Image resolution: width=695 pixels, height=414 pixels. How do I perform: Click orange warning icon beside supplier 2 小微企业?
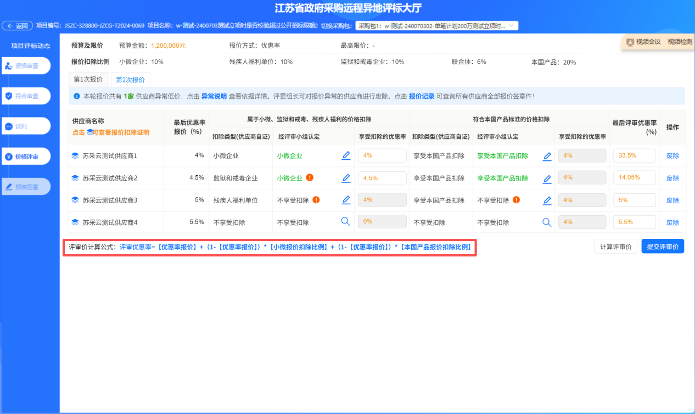tap(310, 178)
